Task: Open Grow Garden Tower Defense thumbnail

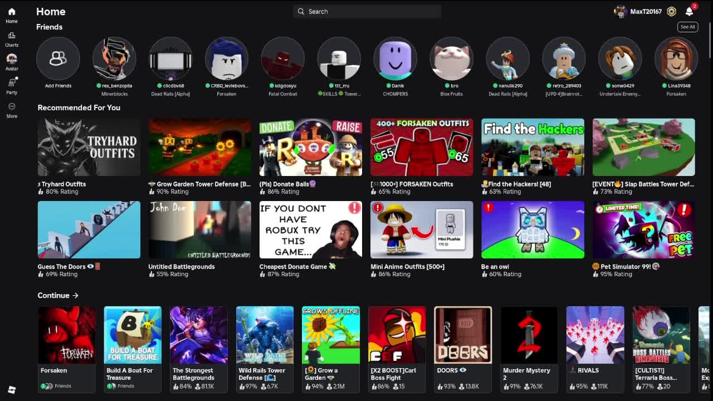Action: 200,147
